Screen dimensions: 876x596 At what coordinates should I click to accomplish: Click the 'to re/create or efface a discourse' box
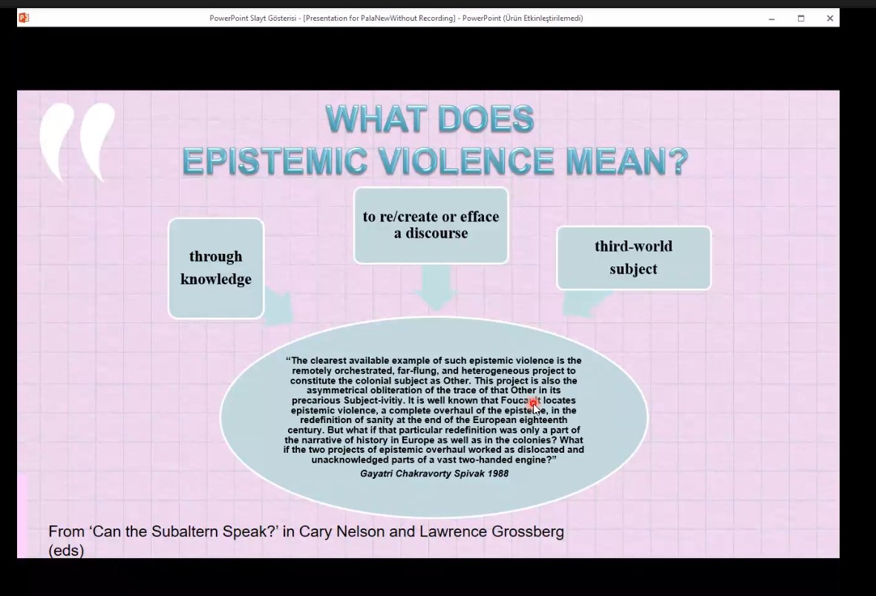point(431,225)
